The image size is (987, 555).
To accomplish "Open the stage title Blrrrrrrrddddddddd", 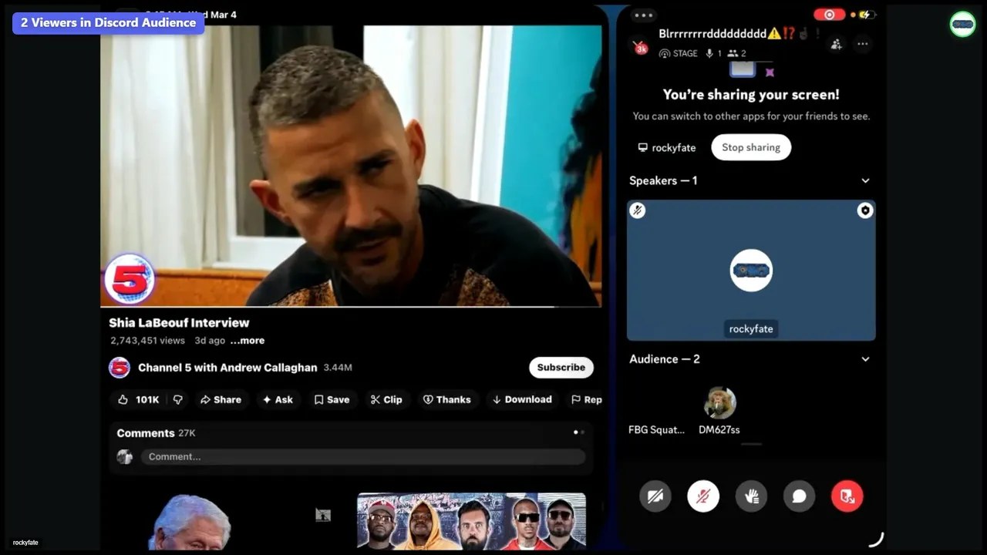I will 712,34.
